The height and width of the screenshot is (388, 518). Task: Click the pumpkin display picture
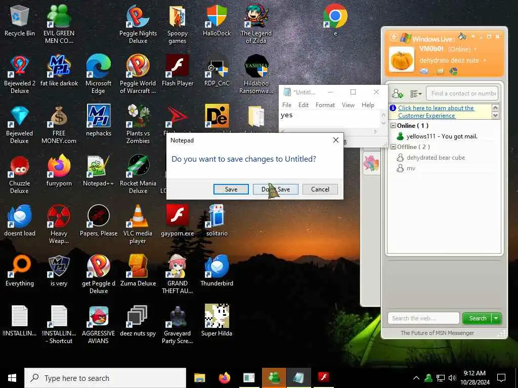coord(401,60)
